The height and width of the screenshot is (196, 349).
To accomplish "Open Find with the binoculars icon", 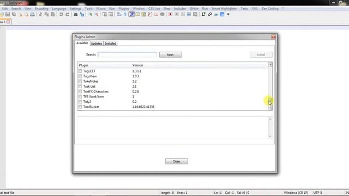I will pos(75,15).
